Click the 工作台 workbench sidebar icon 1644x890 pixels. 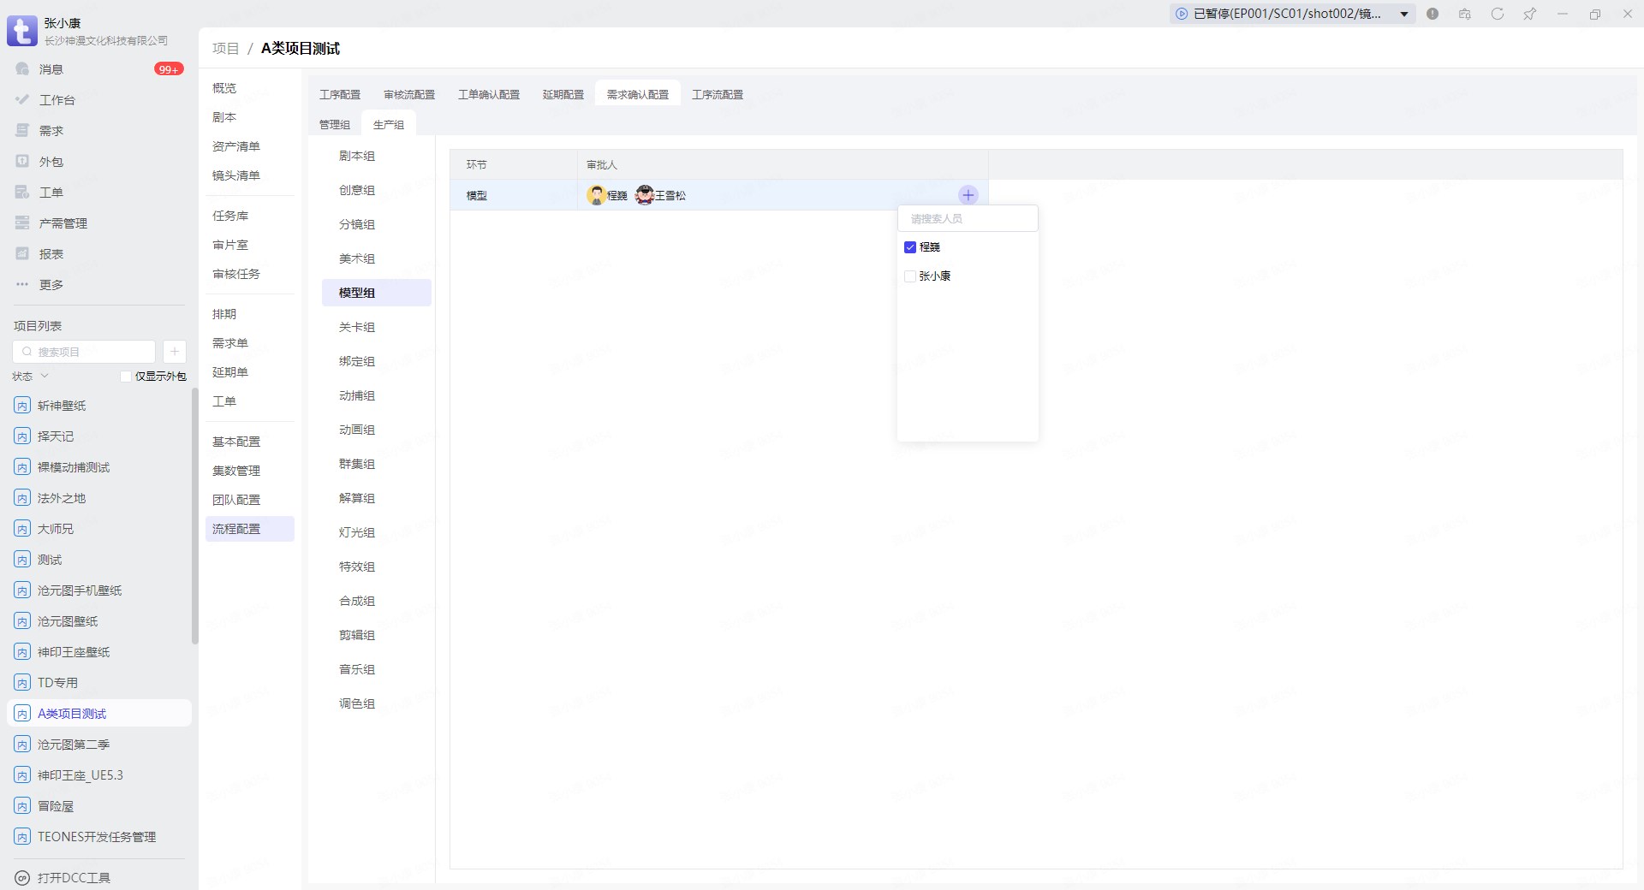[x=23, y=100]
